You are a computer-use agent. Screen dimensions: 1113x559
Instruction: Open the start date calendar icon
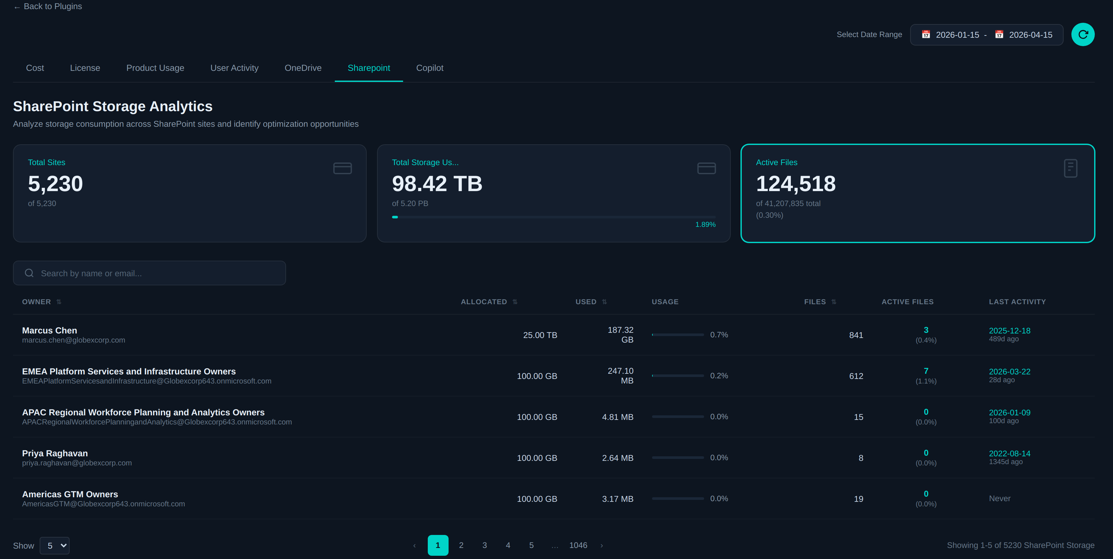tap(925, 34)
